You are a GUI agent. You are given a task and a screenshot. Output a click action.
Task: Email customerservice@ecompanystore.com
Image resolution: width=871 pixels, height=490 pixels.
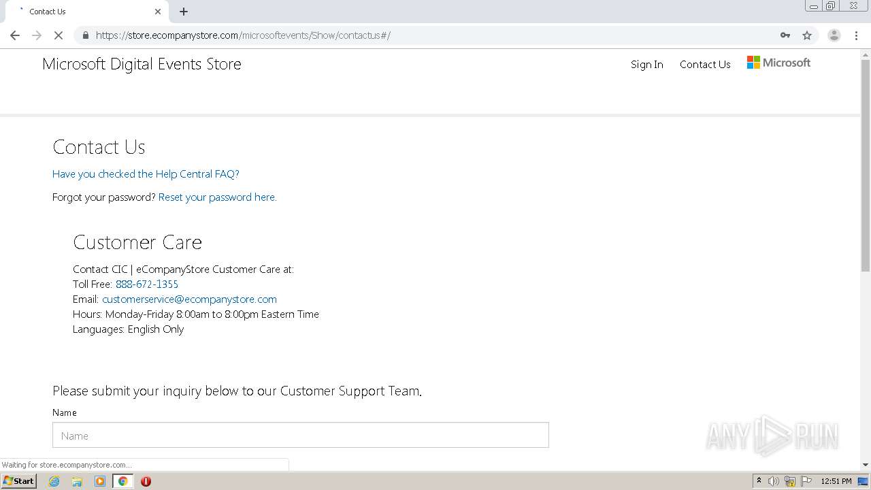(x=189, y=299)
